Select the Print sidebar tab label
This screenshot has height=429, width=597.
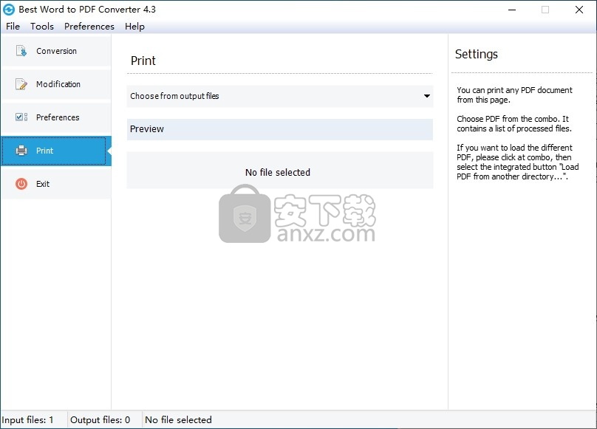pos(44,151)
